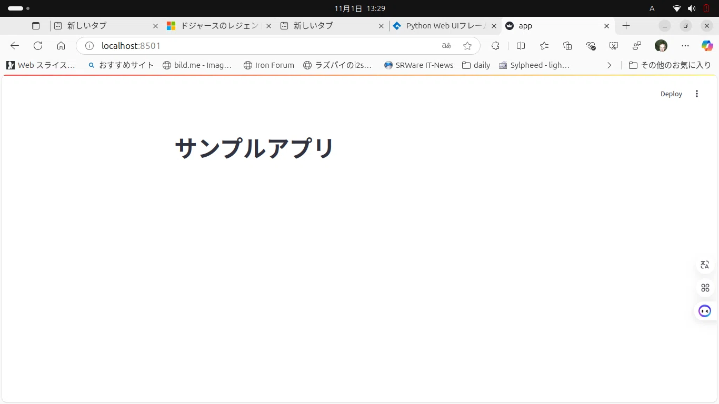Open the browser extensions puzzle icon
The image size is (719, 404).
(495, 46)
